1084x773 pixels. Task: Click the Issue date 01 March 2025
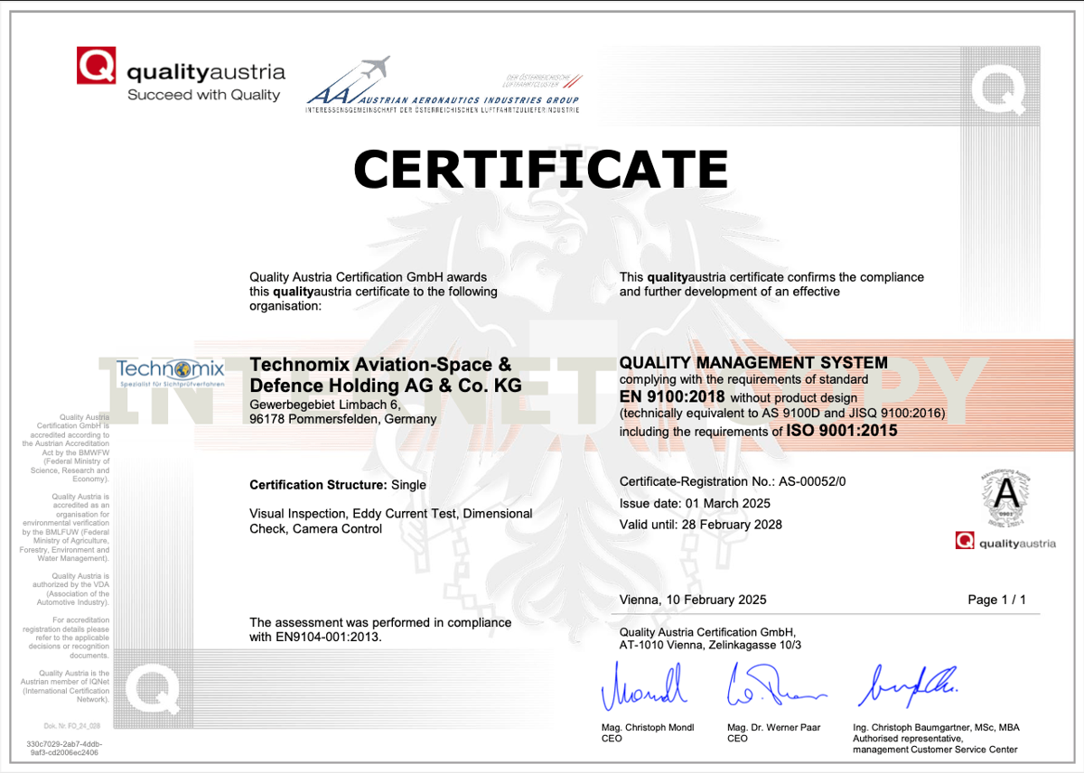(694, 503)
